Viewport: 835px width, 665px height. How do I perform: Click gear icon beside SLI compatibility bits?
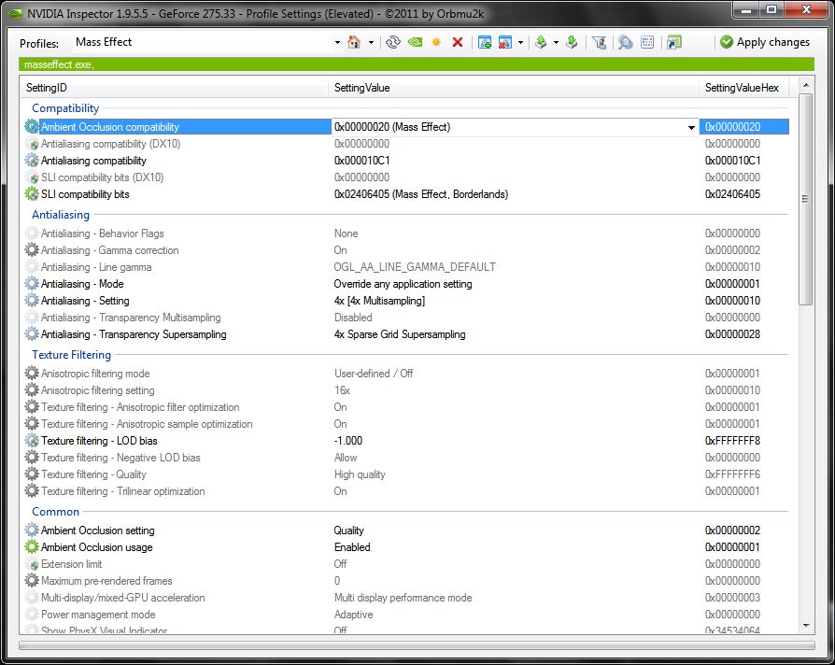(32, 194)
